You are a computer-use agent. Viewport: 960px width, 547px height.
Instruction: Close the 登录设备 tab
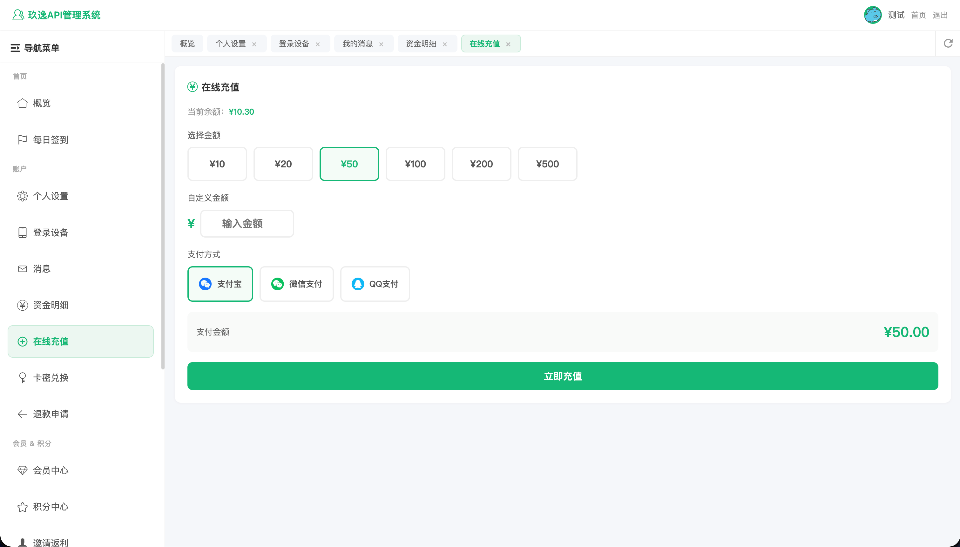pos(318,44)
